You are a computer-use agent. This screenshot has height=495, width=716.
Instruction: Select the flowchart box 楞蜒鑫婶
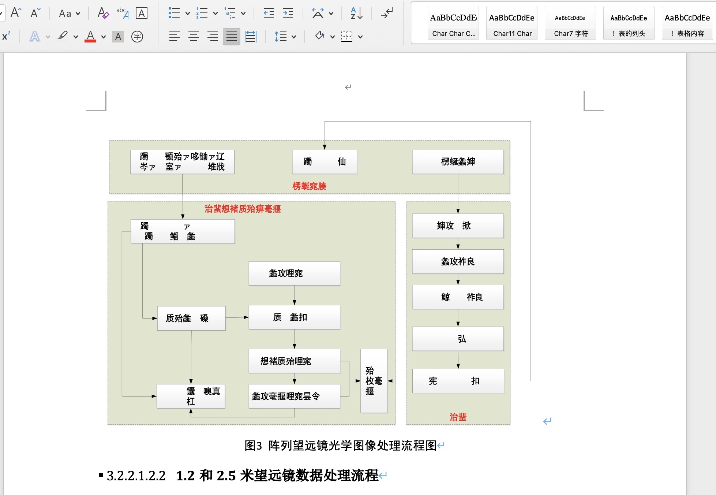pyautogui.click(x=458, y=162)
